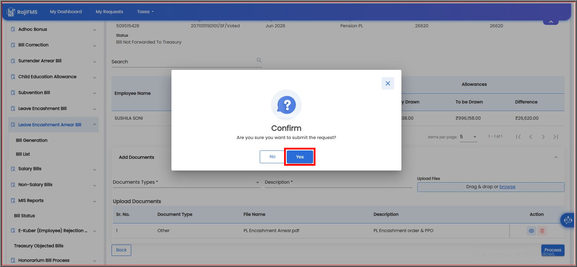Expand the E-Kuber (Employee) Rejection menu
577x267 pixels.
pos(95,231)
